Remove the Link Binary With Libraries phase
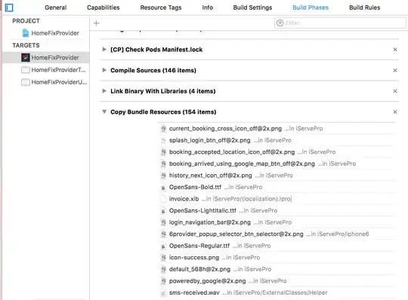 (395, 91)
